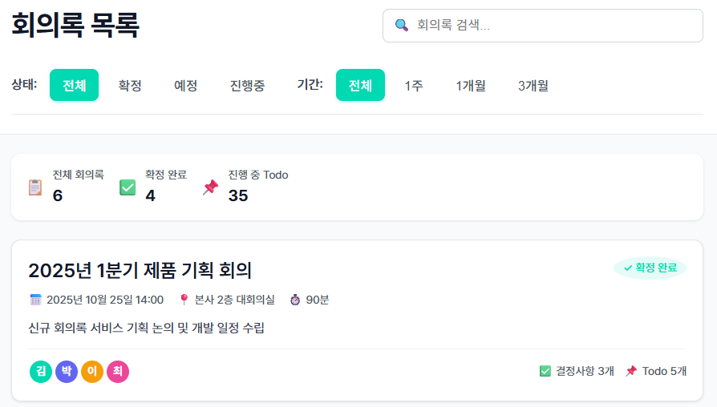Focus the 회의록 검색 search field
Screen dimensions: 717x407
tap(553, 26)
